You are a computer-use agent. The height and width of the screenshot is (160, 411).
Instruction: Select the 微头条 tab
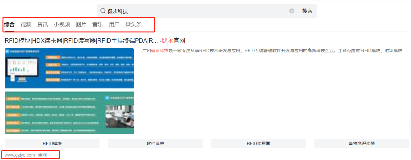pyautogui.click(x=133, y=24)
